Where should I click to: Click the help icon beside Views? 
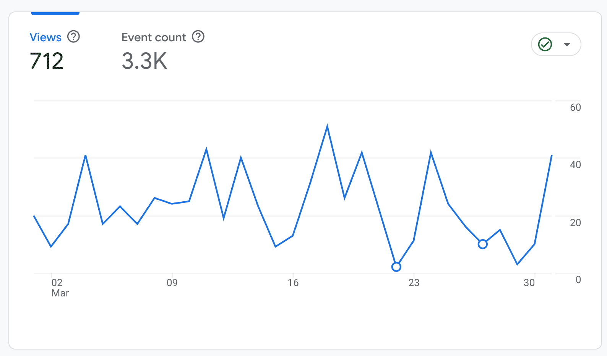[73, 37]
